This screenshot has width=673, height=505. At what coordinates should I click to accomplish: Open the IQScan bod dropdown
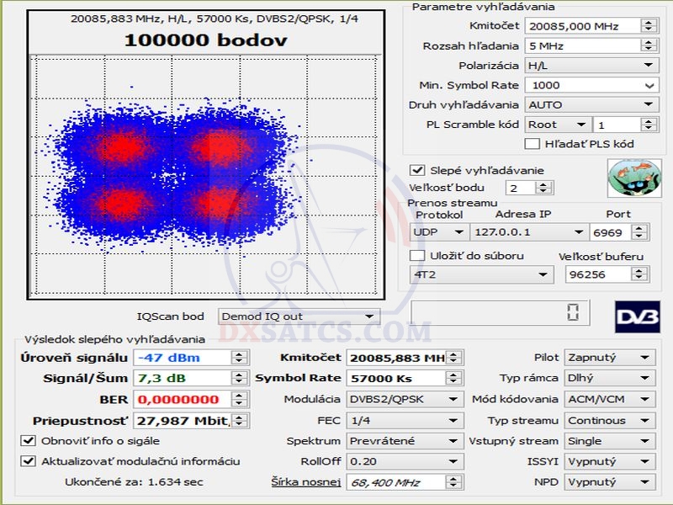297,316
